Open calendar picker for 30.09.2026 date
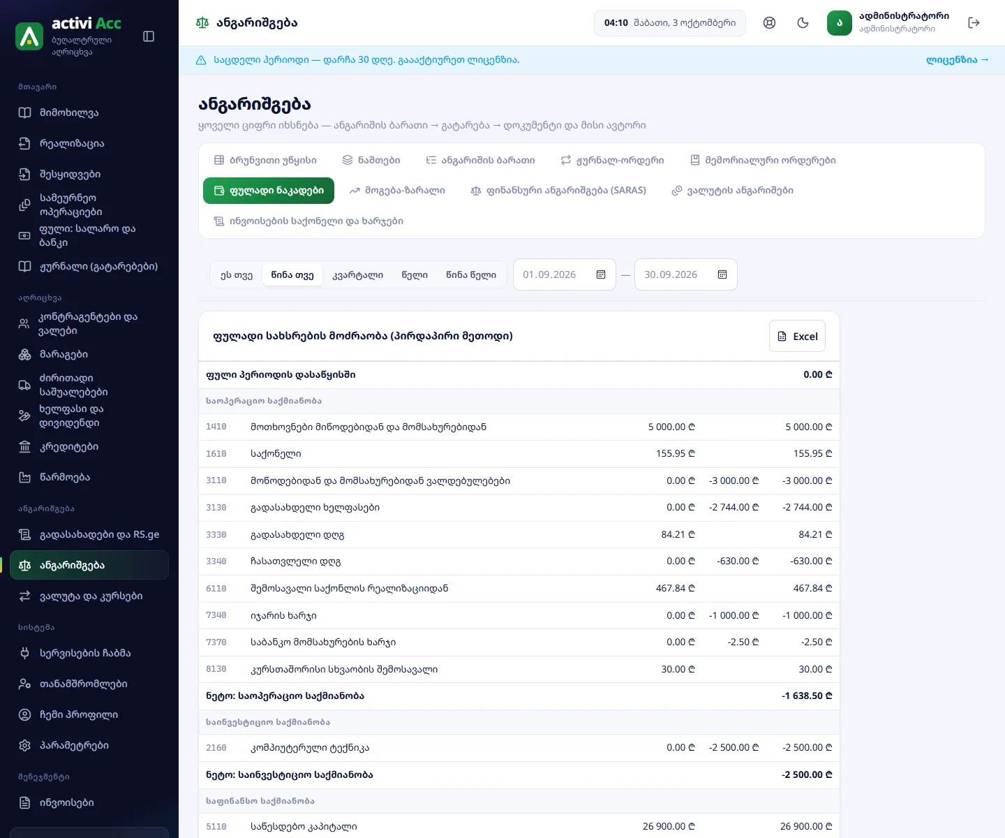 pos(722,274)
